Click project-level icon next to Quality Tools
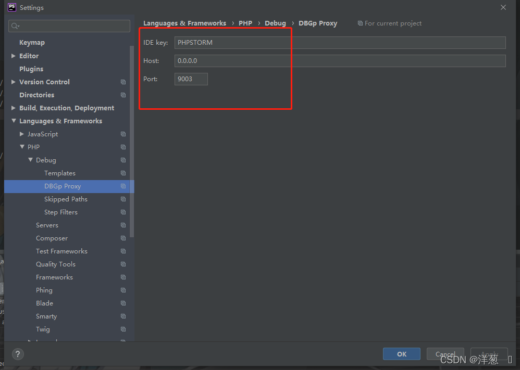This screenshot has height=370, width=520. [x=123, y=264]
